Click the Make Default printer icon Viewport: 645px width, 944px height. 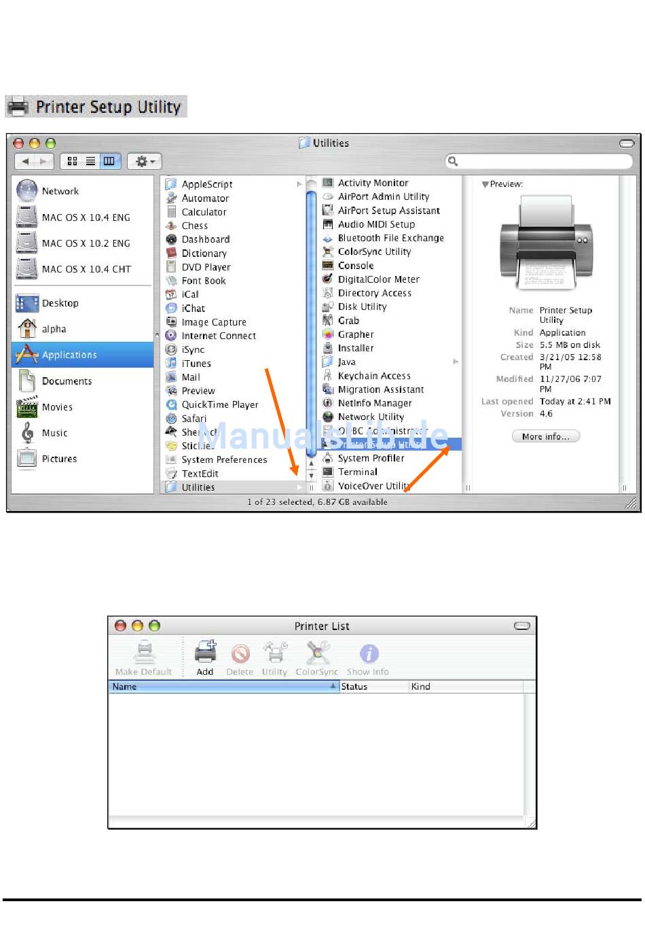144,652
